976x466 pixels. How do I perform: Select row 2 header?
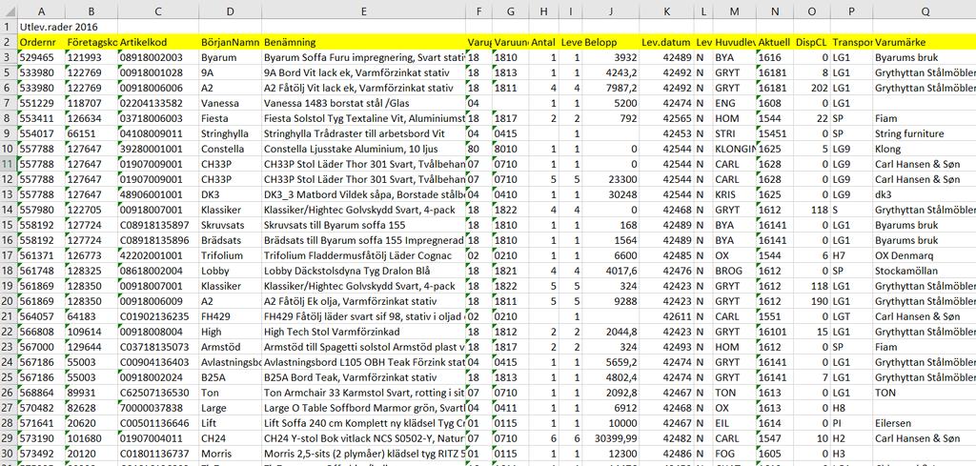pos(8,42)
